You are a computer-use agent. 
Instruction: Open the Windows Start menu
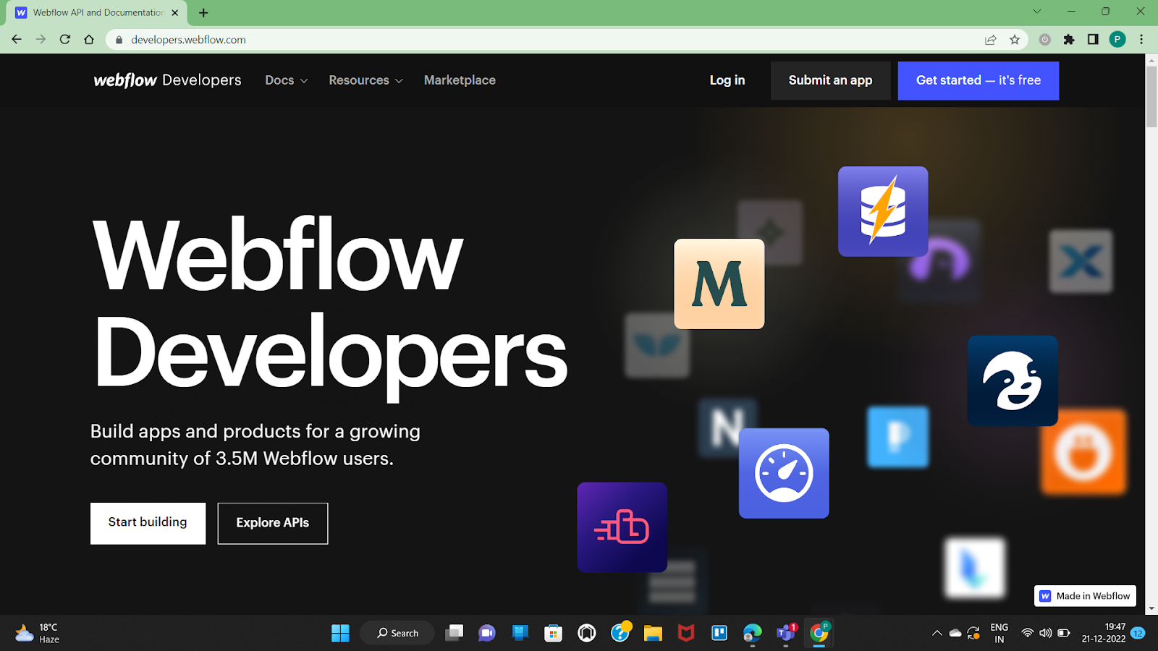(x=340, y=633)
